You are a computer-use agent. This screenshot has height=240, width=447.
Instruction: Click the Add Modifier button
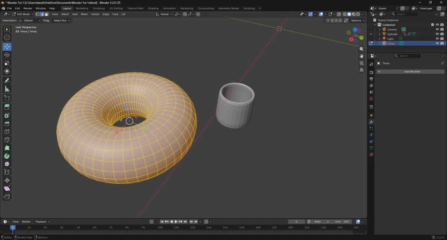point(410,72)
